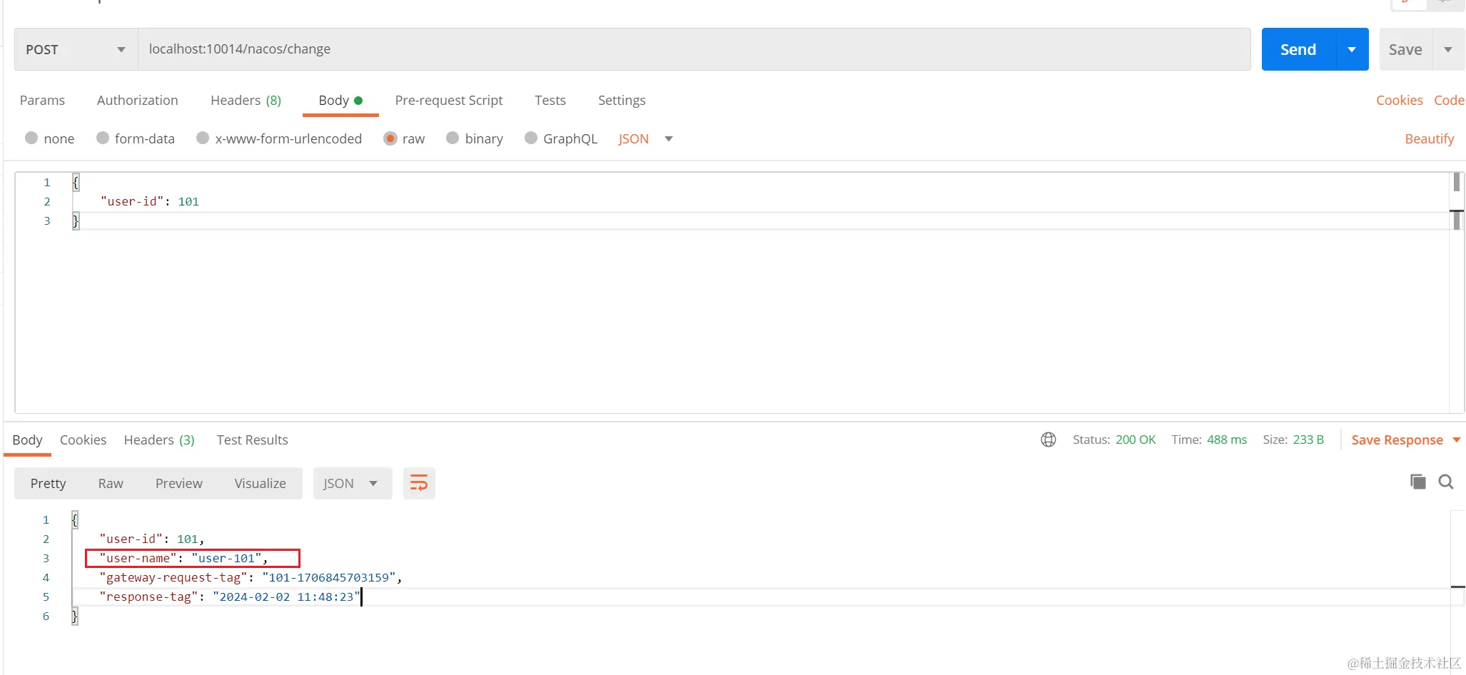Toggle response word wrap icon
1466x675 pixels.
(419, 483)
